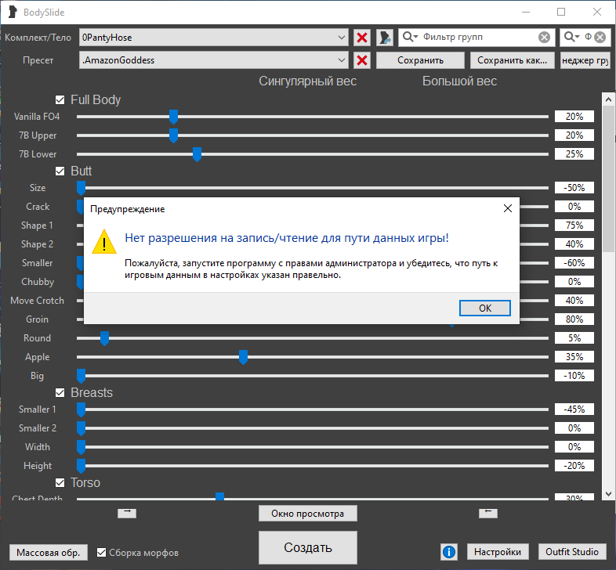Click the magnifier icon in the group filter

click(411, 38)
